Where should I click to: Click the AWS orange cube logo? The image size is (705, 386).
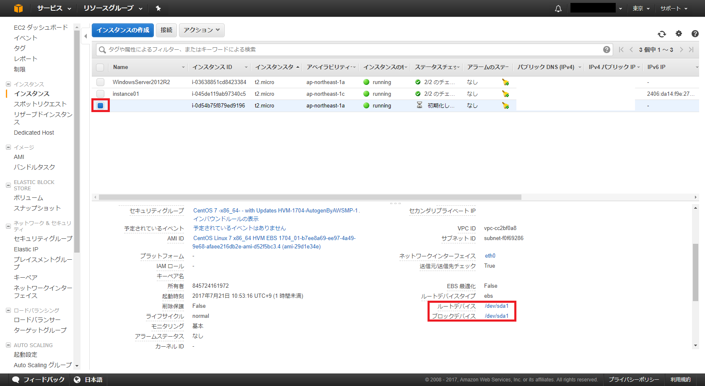tap(18, 8)
